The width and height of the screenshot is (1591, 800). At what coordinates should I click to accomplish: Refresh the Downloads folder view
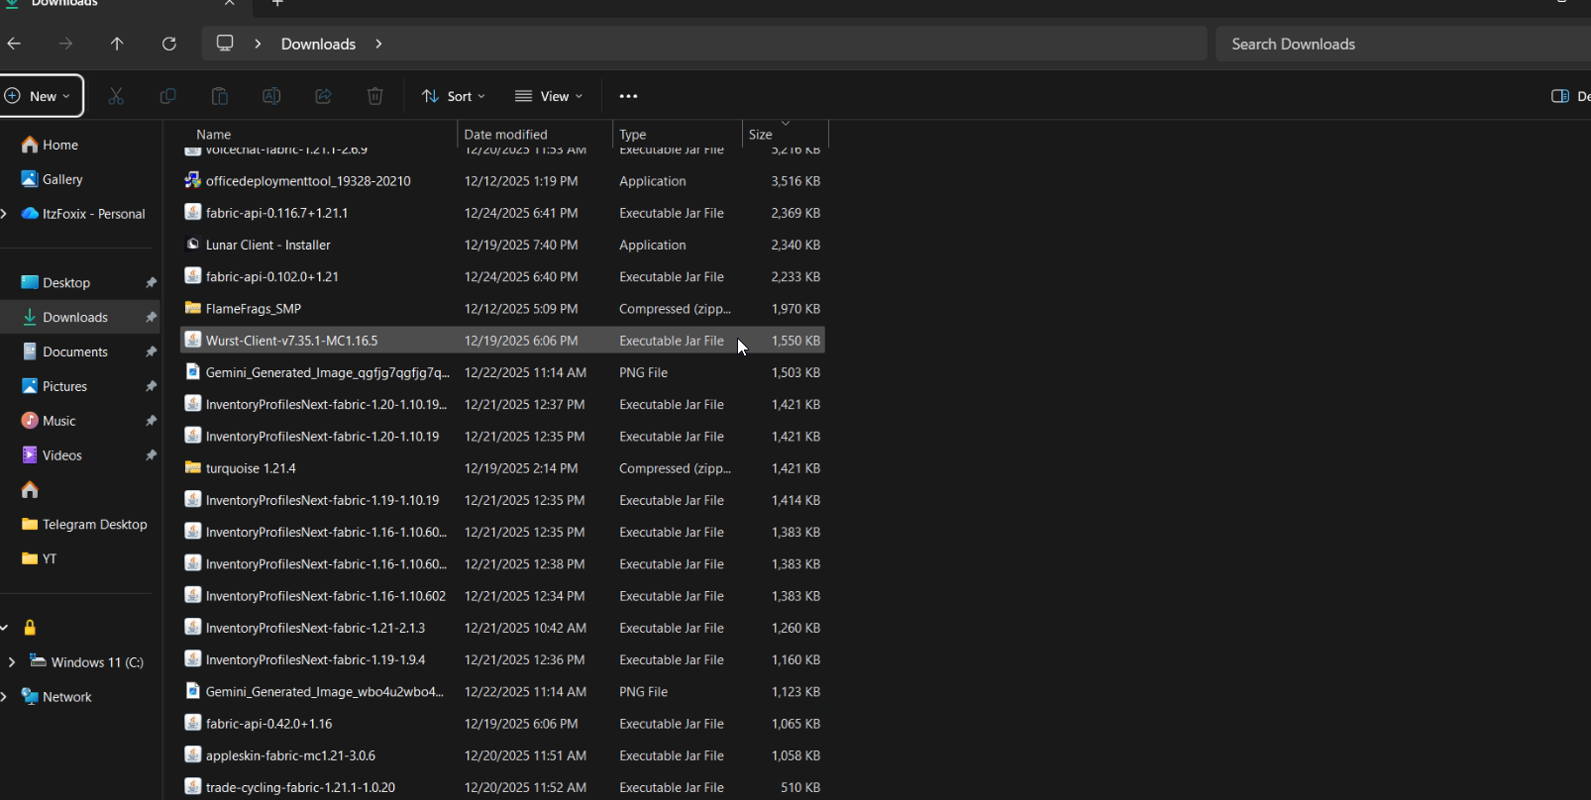[169, 44]
